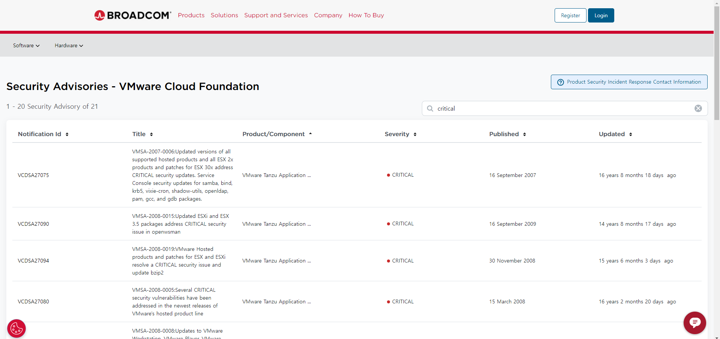The image size is (720, 339).
Task: Sort by Published column arrows
Action: 524,134
